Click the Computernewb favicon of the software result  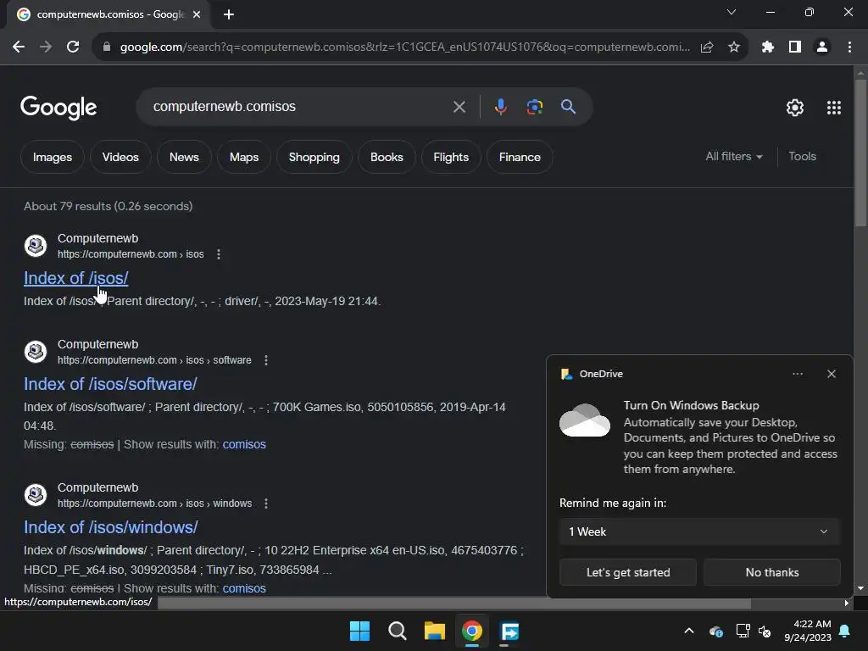pyautogui.click(x=36, y=352)
